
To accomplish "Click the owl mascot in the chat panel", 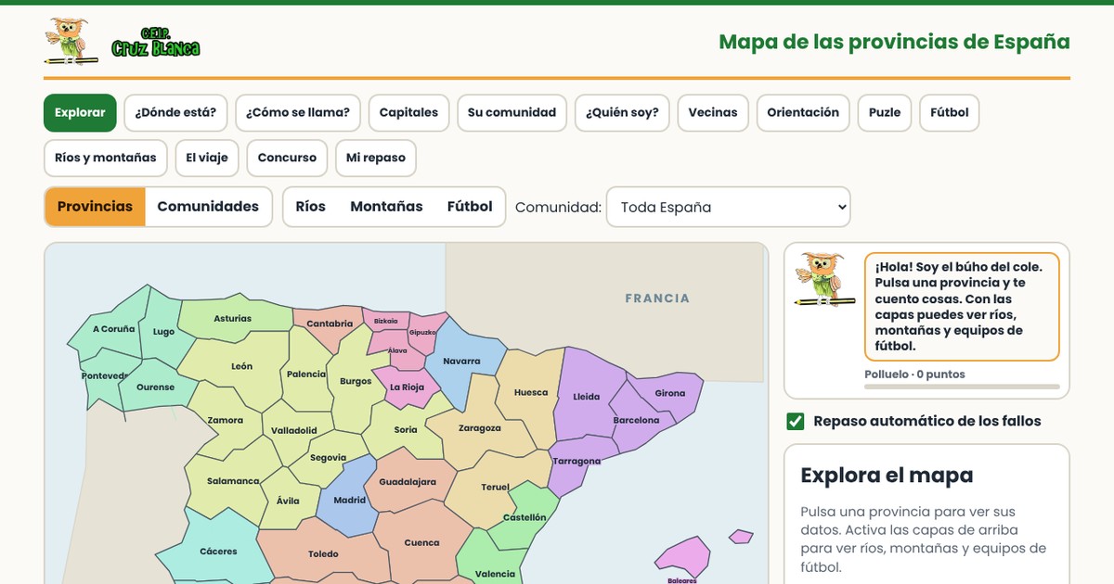I will [x=825, y=278].
